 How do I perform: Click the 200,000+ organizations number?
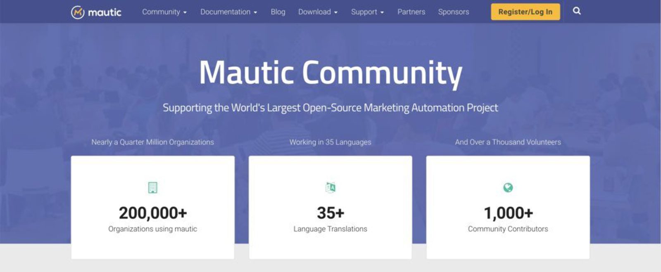pyautogui.click(x=153, y=213)
